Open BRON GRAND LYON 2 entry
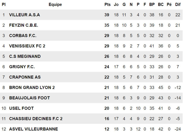Viewport: 183px width, 135px height. tap(32, 88)
